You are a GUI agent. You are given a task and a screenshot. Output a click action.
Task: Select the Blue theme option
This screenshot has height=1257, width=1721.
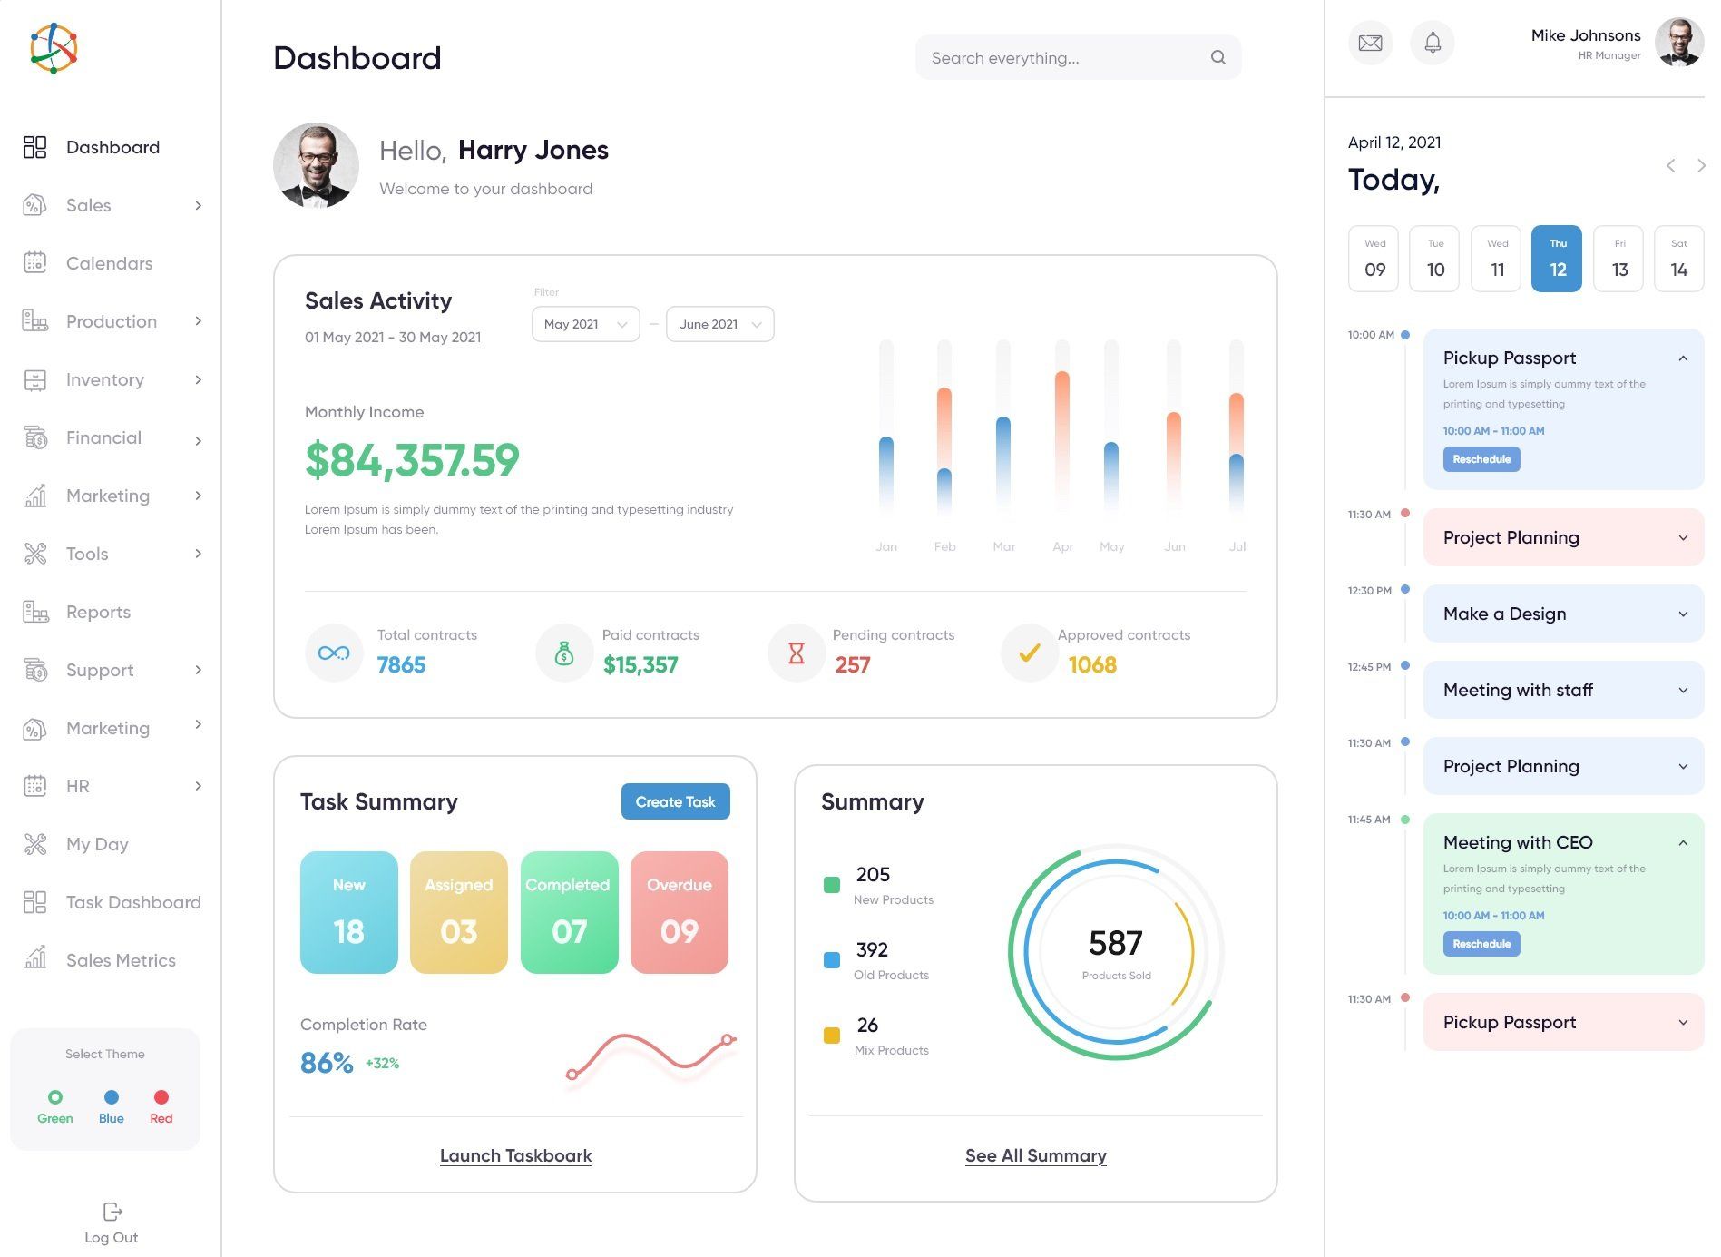(112, 1097)
